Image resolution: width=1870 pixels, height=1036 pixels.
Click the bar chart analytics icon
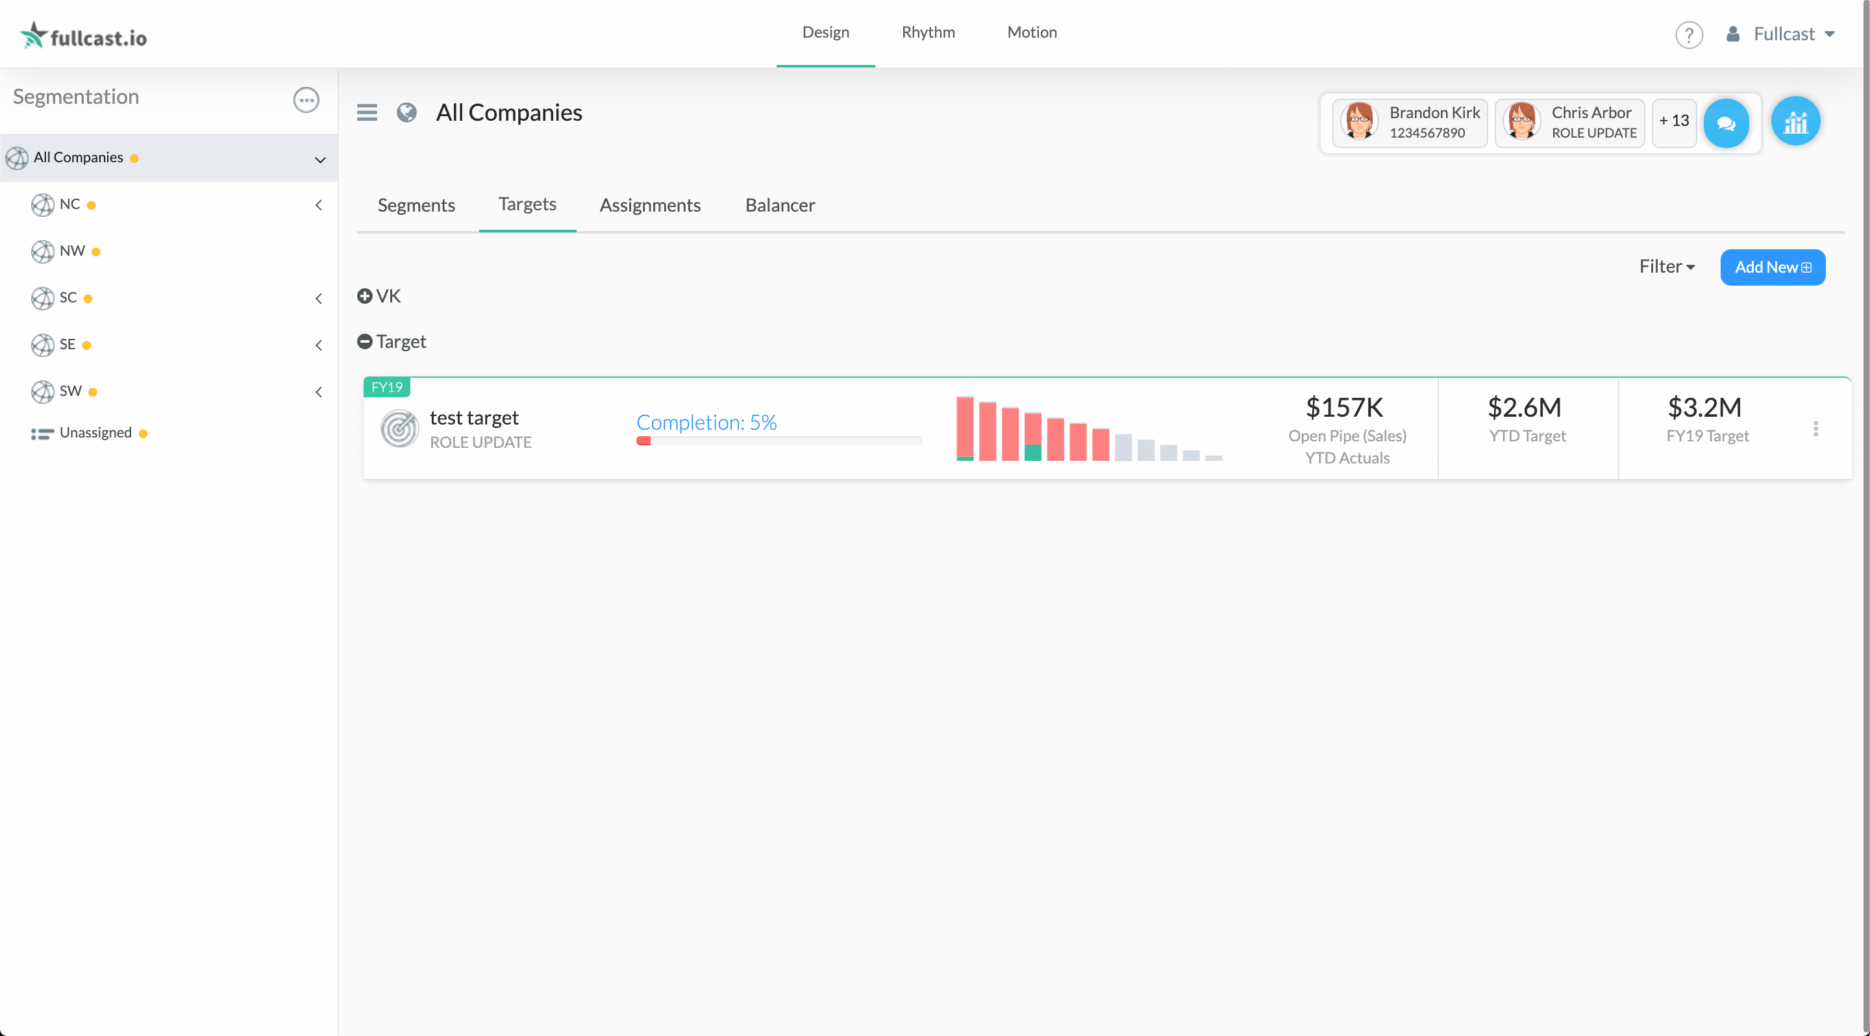coord(1795,122)
